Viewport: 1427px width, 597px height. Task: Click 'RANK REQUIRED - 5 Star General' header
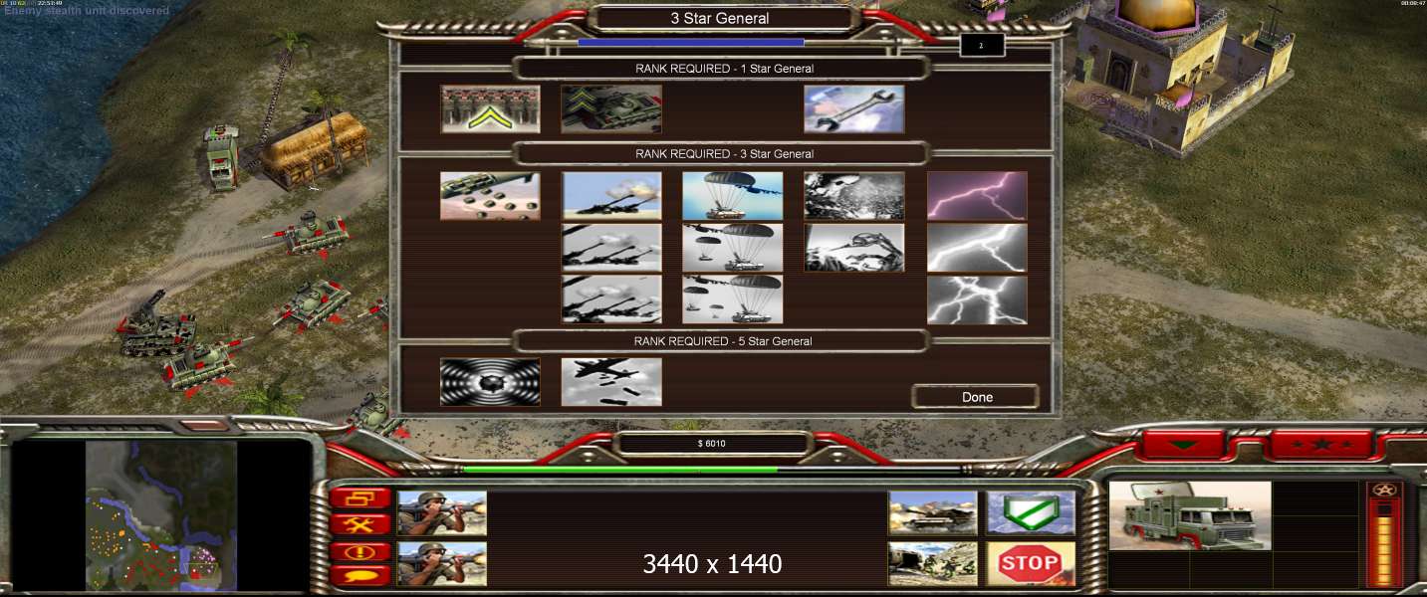(x=724, y=341)
